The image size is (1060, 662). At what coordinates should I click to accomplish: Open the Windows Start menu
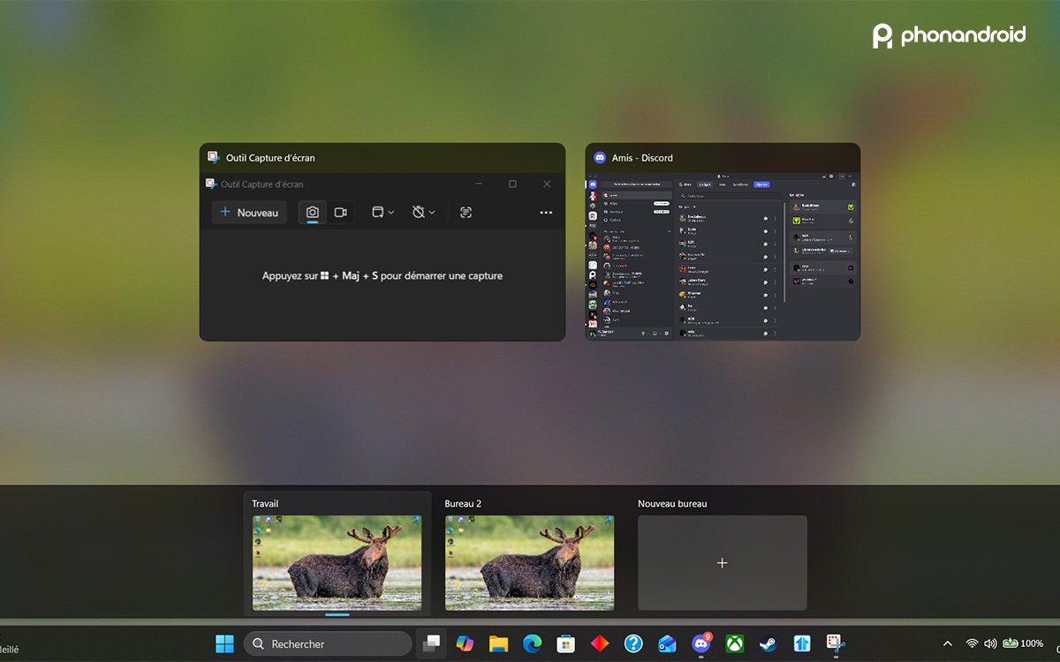pyautogui.click(x=225, y=643)
